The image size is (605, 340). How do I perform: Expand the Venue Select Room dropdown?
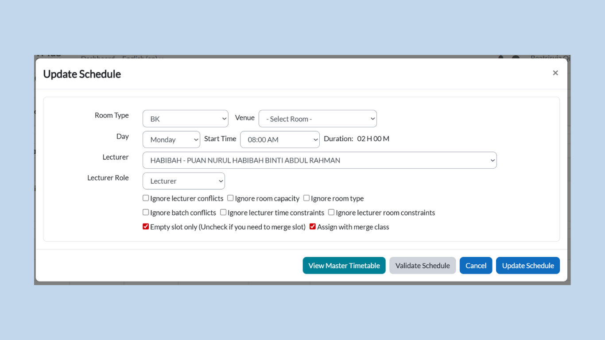[x=318, y=119]
